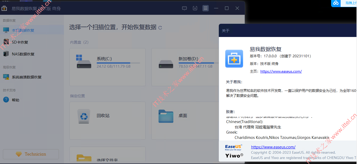Open the feedback message icon in title bar
The height and width of the screenshot is (164, 357).
pos(184,8)
